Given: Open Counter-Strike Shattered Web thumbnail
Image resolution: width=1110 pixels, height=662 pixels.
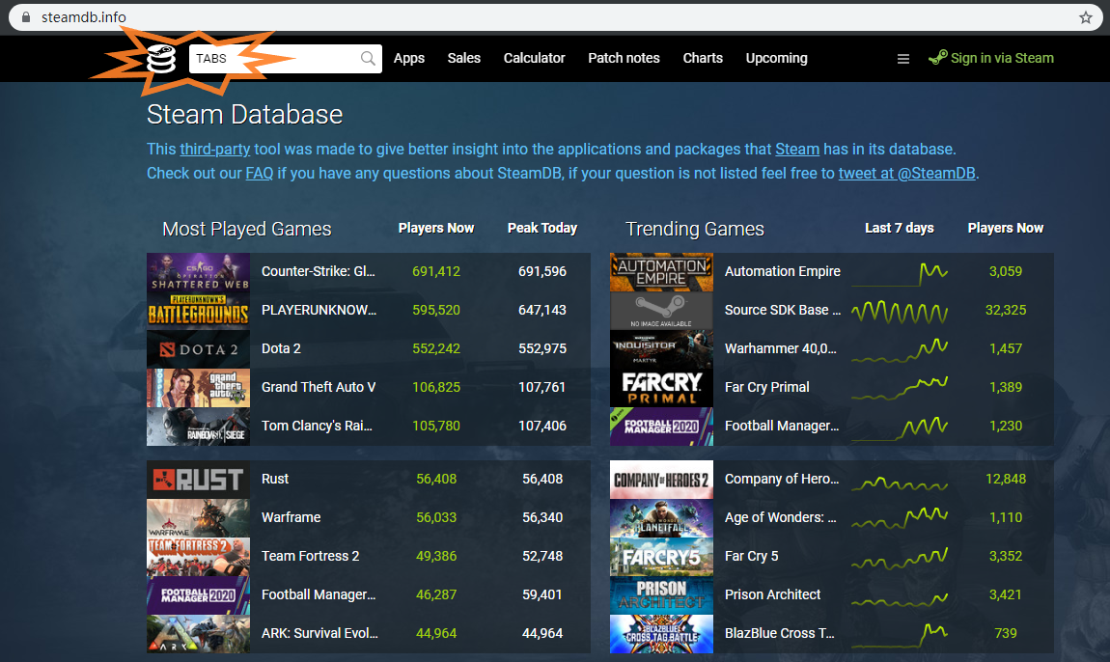Looking at the screenshot, I should pos(198,272).
